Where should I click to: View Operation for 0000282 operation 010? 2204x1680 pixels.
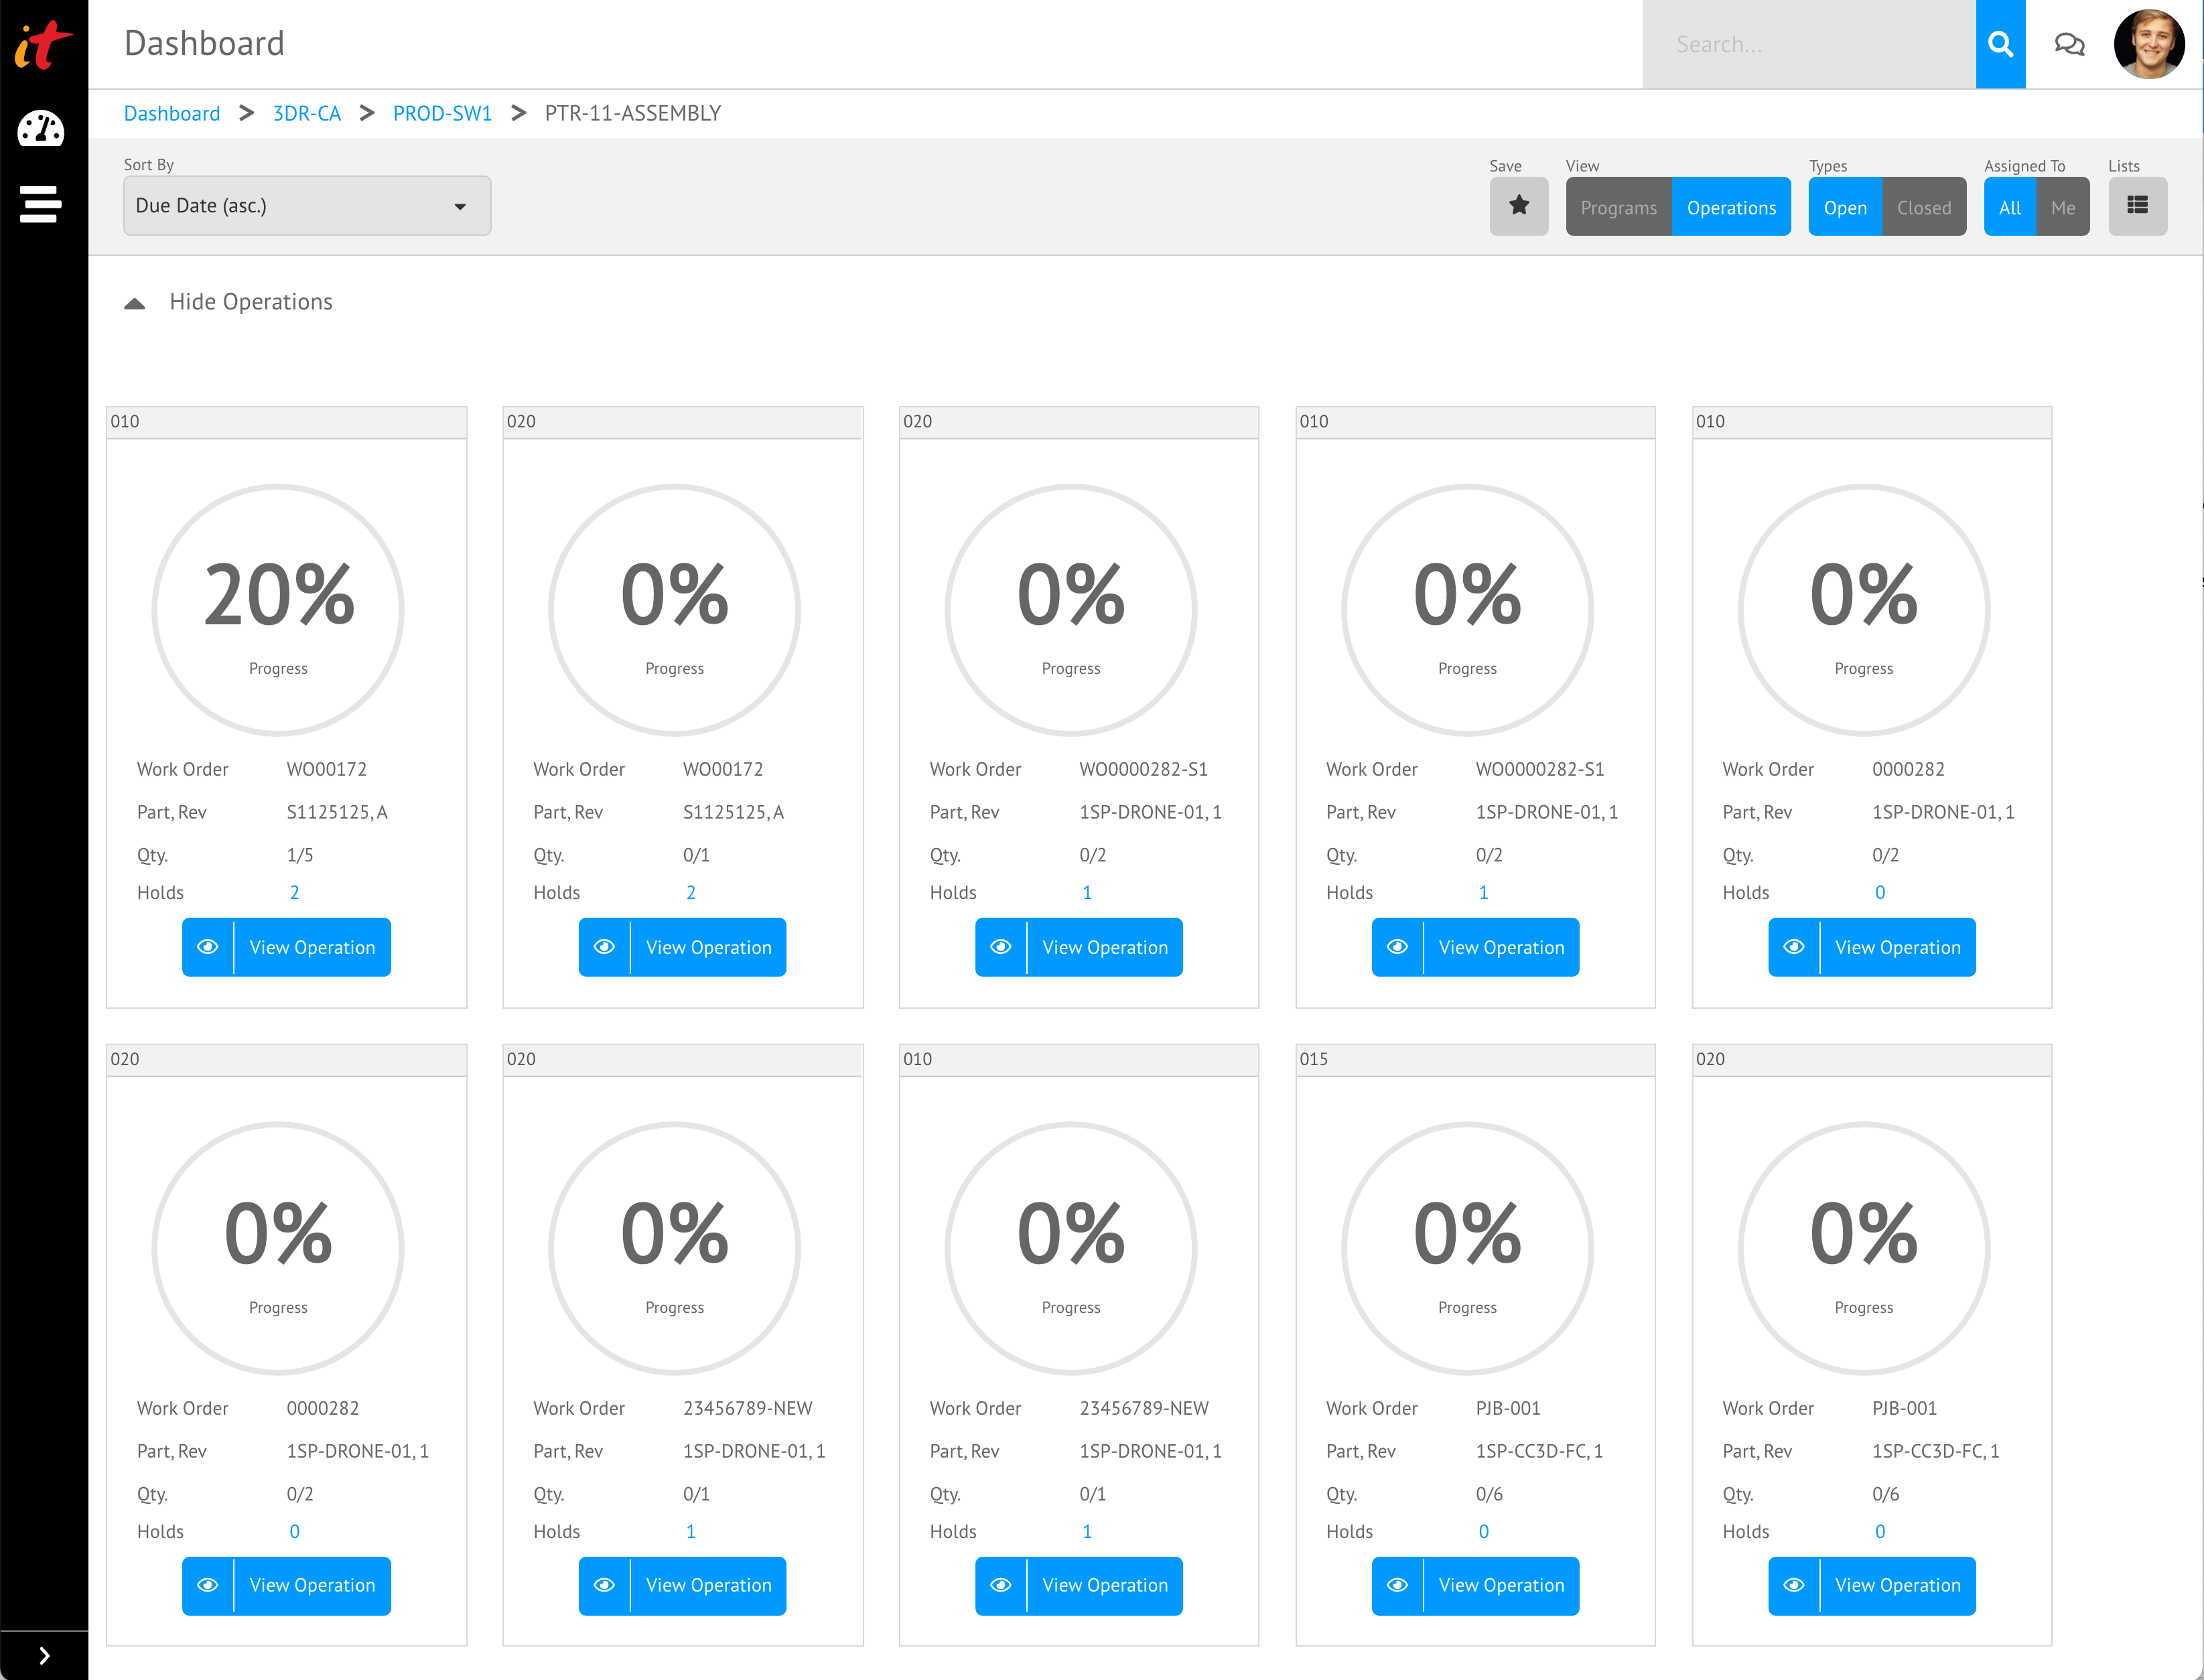[1872, 947]
